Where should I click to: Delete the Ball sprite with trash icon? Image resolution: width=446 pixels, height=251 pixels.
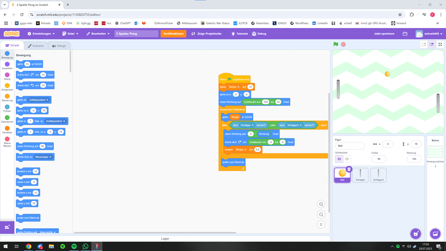(x=349, y=169)
